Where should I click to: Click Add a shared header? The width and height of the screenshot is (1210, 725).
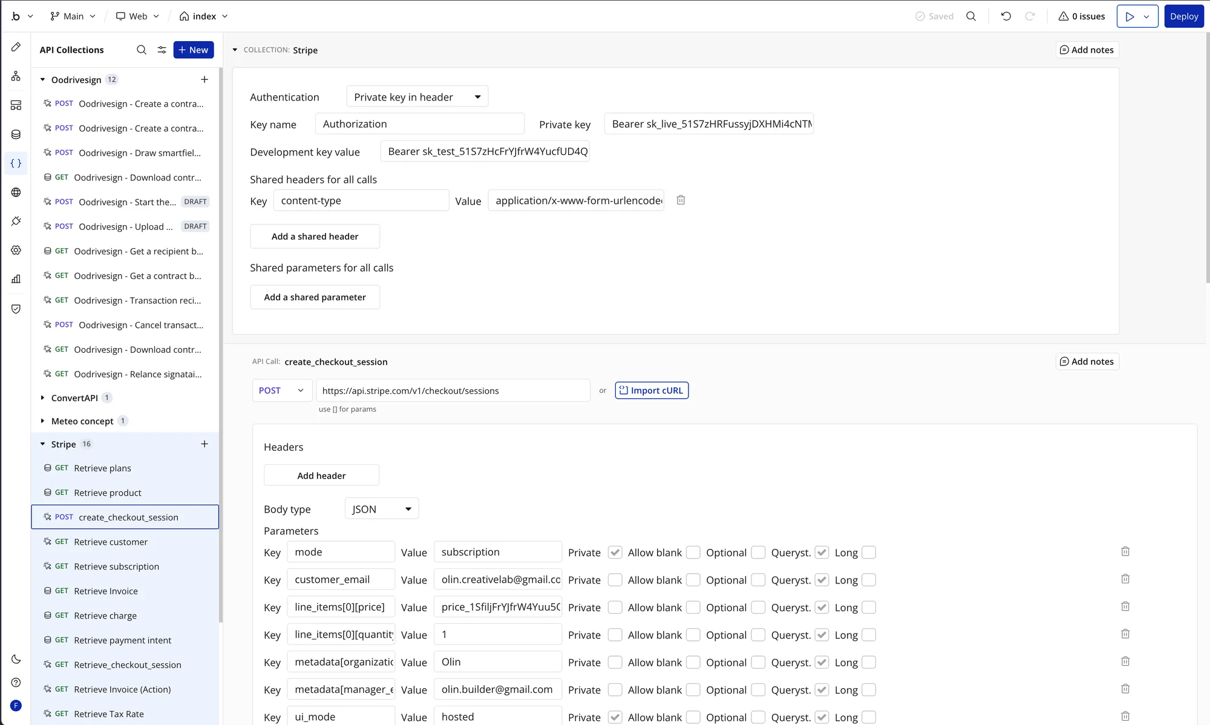tap(315, 236)
